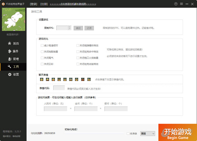Click the second chat emoticon face
Viewport: 197px width, 141px height.
(47, 79)
